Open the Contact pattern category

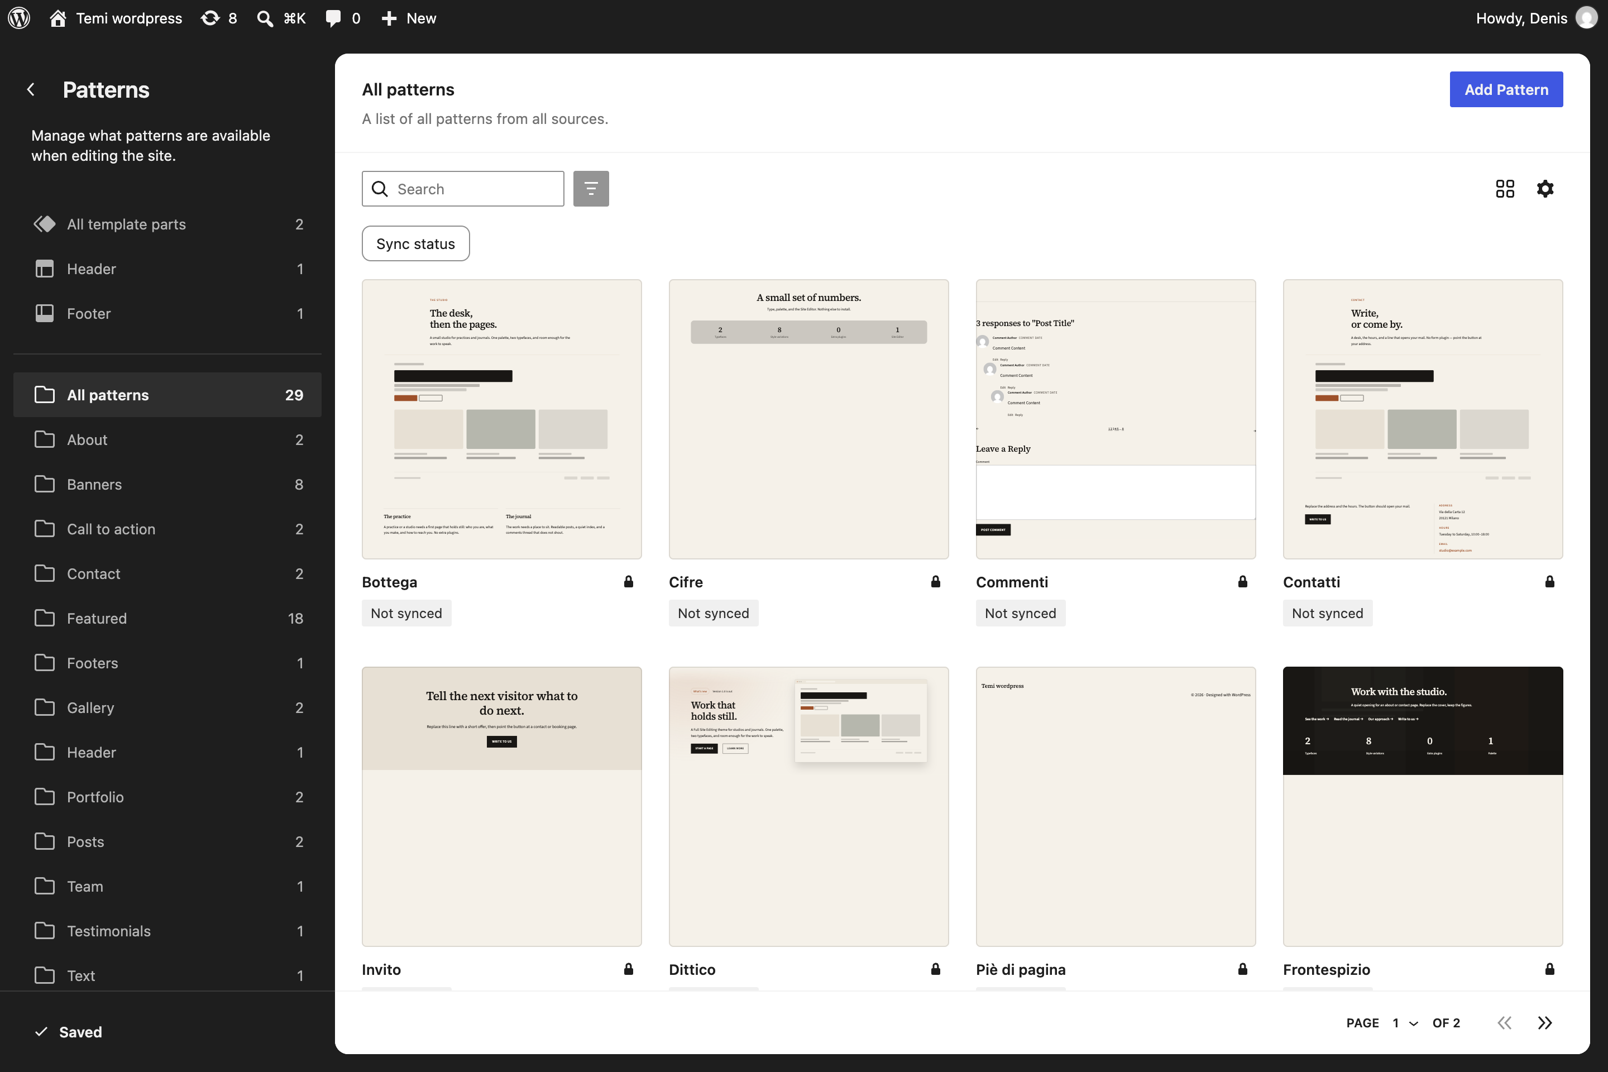(x=167, y=573)
